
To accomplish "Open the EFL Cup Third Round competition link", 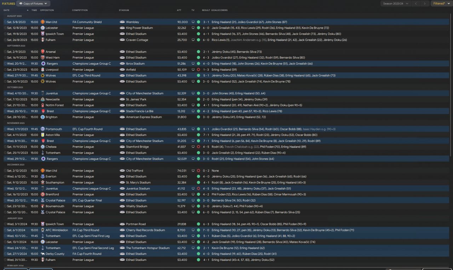I will pos(86,76).
